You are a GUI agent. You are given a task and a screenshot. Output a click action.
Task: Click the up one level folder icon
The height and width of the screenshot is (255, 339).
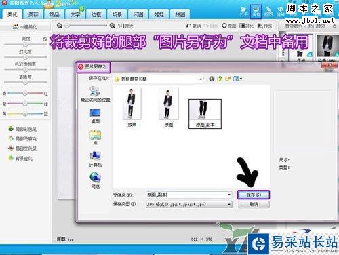(x=220, y=79)
